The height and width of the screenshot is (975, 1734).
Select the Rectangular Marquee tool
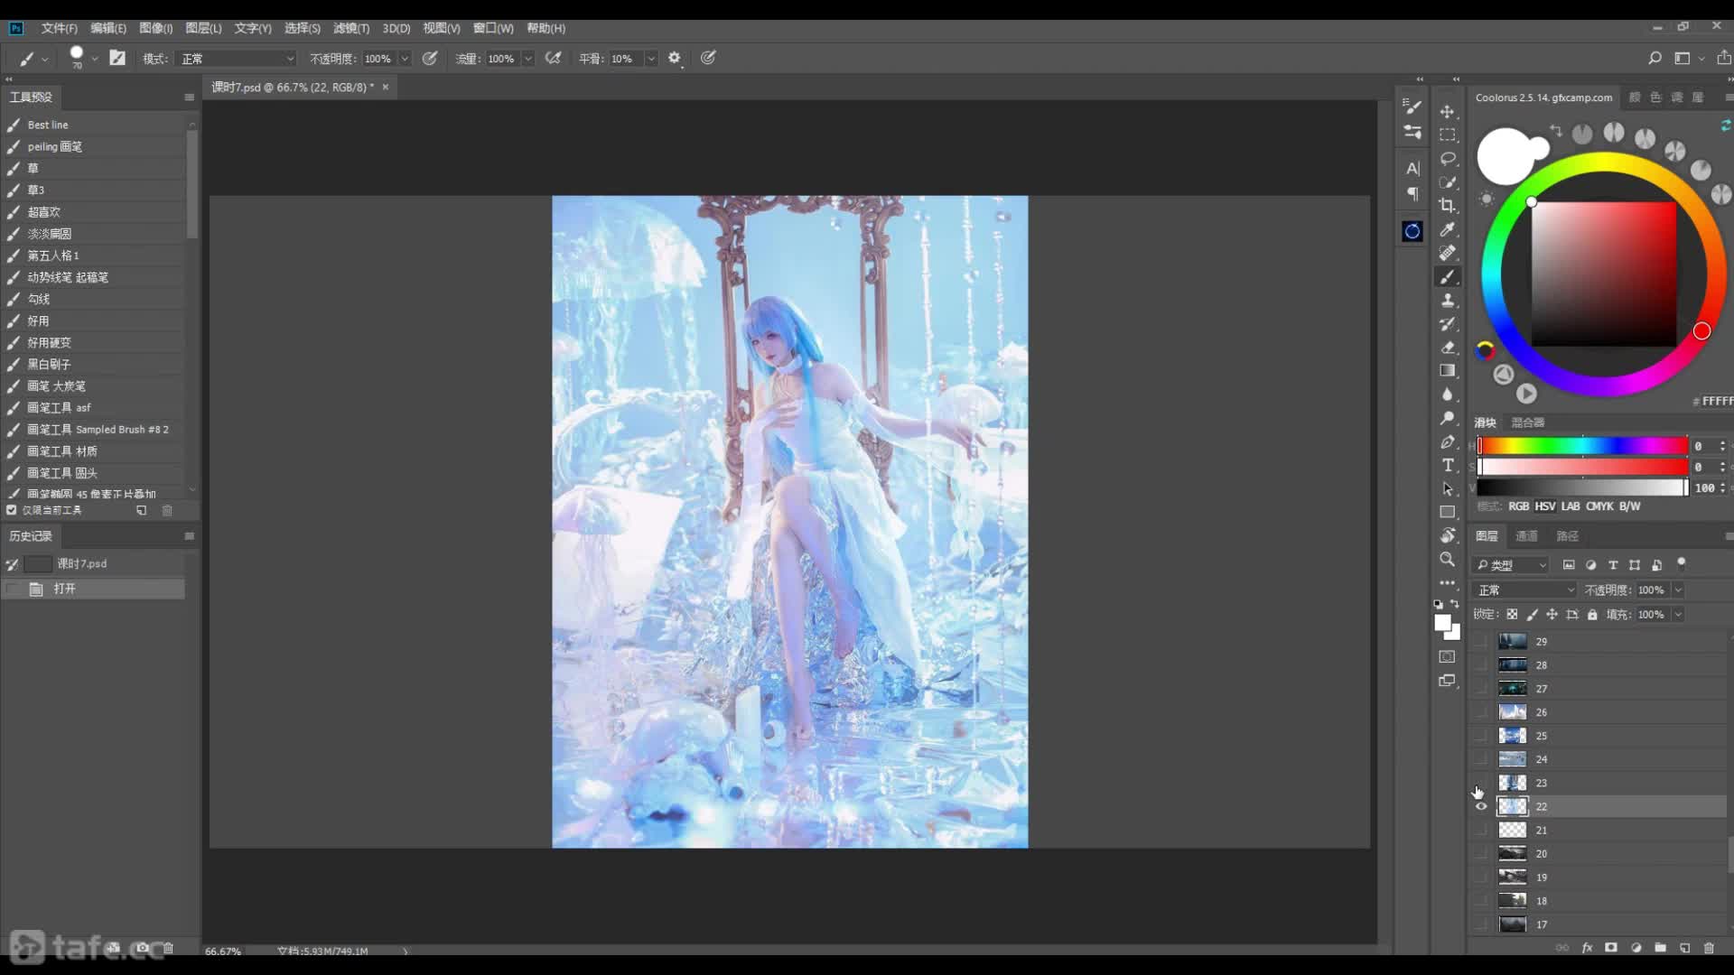1448,135
